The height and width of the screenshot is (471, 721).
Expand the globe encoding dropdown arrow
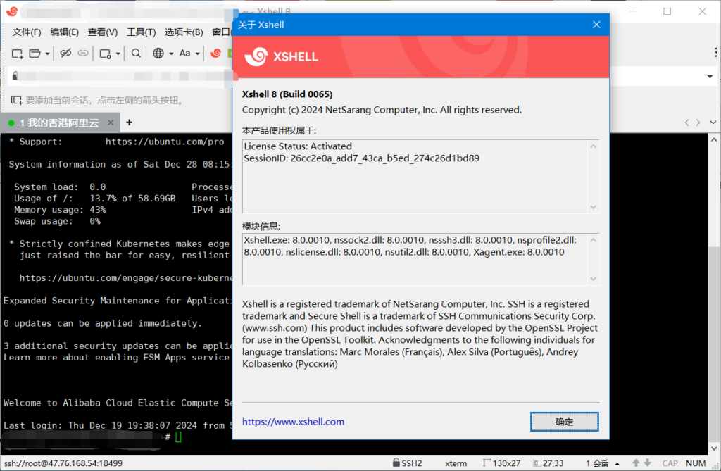pos(170,54)
